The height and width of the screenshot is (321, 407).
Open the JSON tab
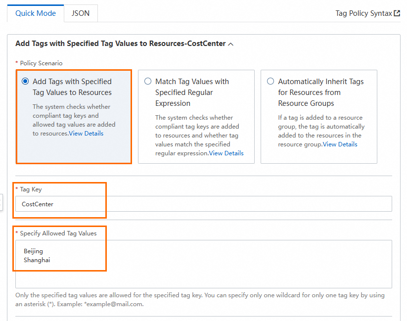click(x=81, y=13)
